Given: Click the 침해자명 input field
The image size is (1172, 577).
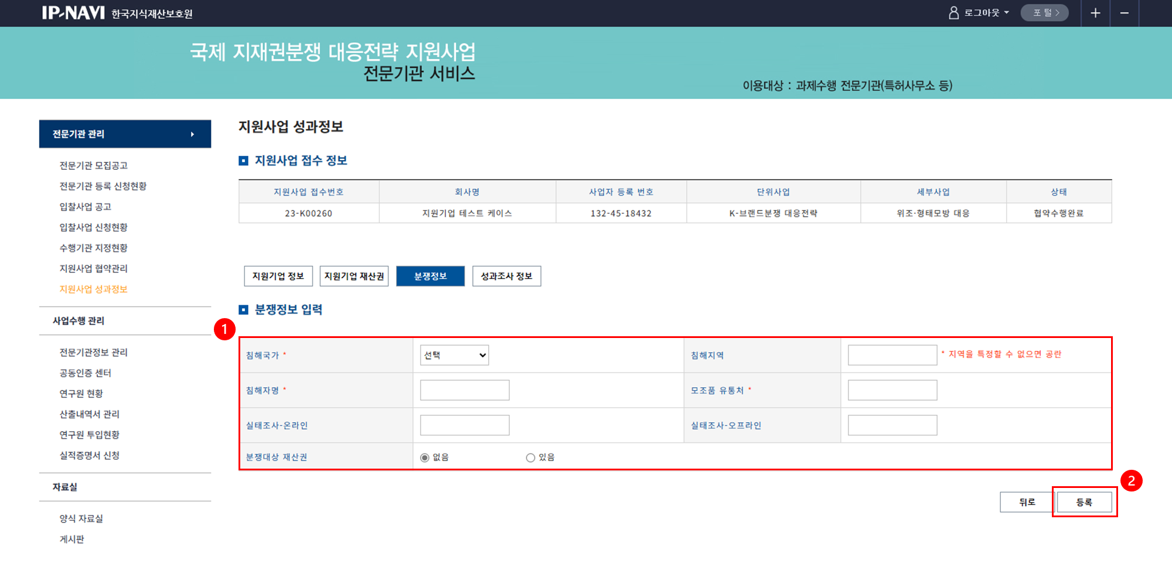Looking at the screenshot, I should (465, 390).
